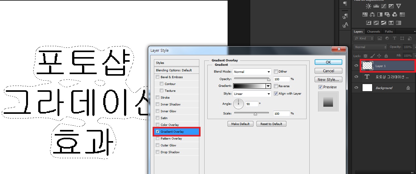Open the gradient Style dropdown
This screenshot has width=416, height=174.
[x=252, y=94]
